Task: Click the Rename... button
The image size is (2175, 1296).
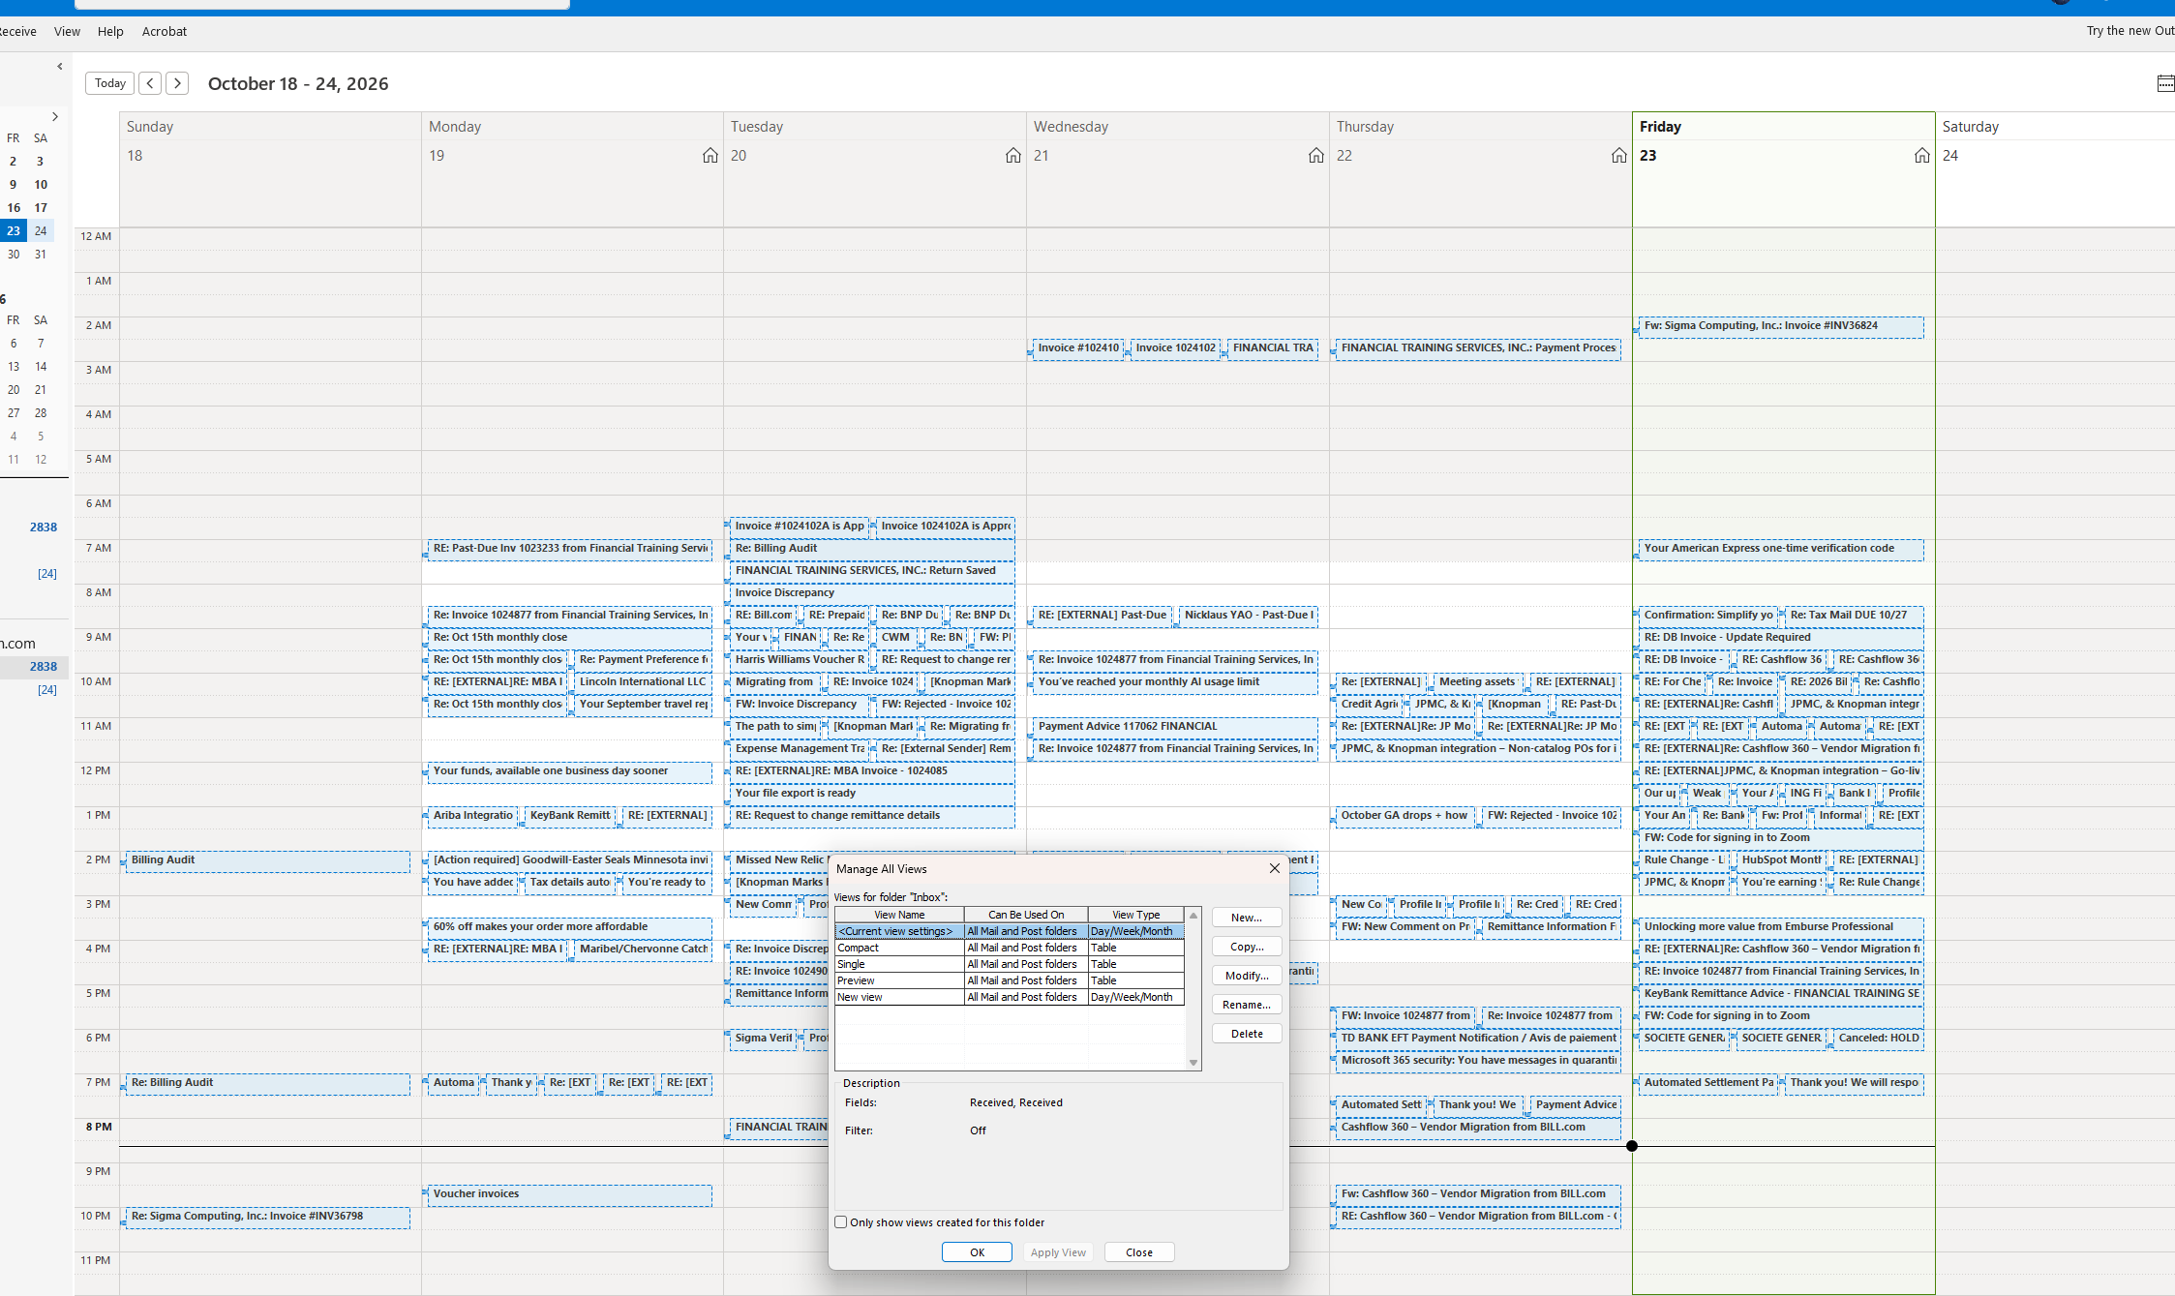Action: 1247,1005
